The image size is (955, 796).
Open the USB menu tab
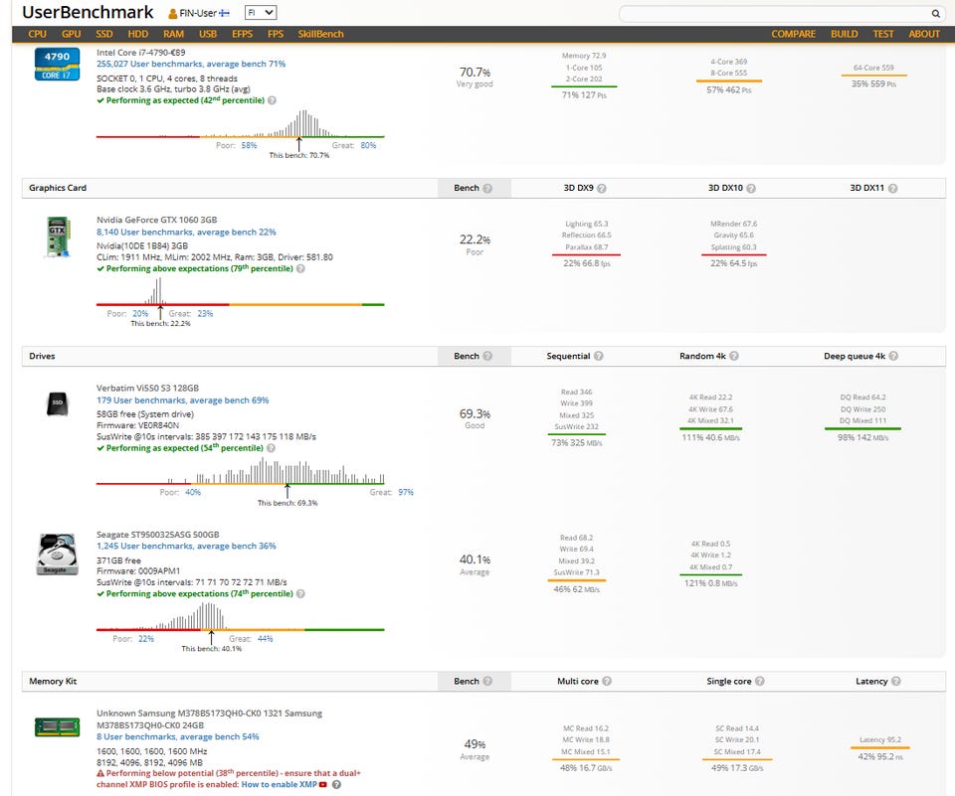click(208, 34)
